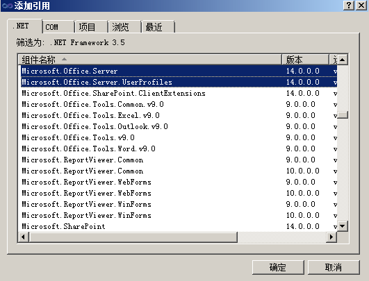Select Microsoft.Office.Server row
369x281 pixels.
click(178, 71)
